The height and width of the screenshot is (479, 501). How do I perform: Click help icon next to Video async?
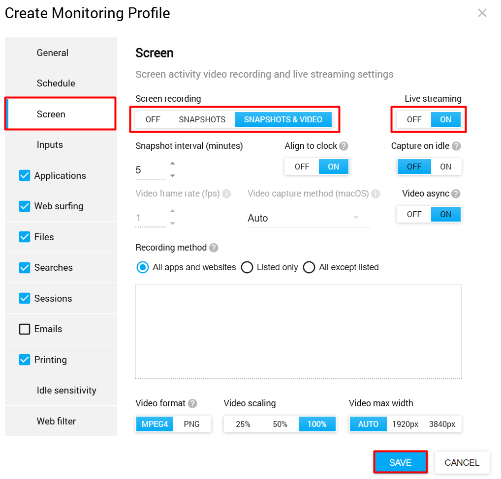456,194
